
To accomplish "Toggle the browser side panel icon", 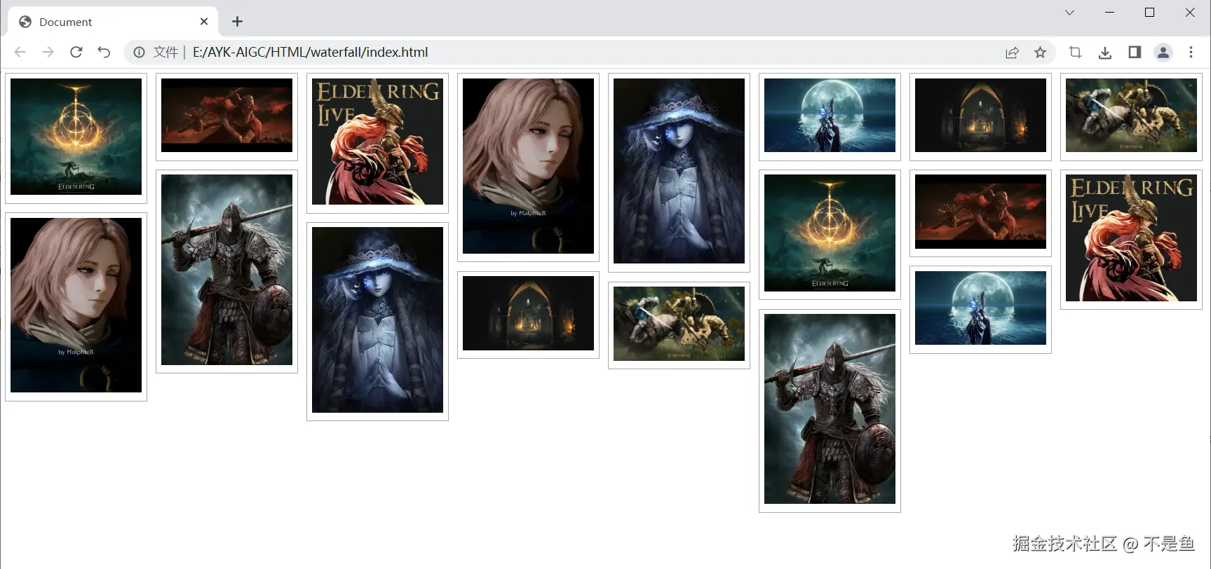I will coord(1135,52).
